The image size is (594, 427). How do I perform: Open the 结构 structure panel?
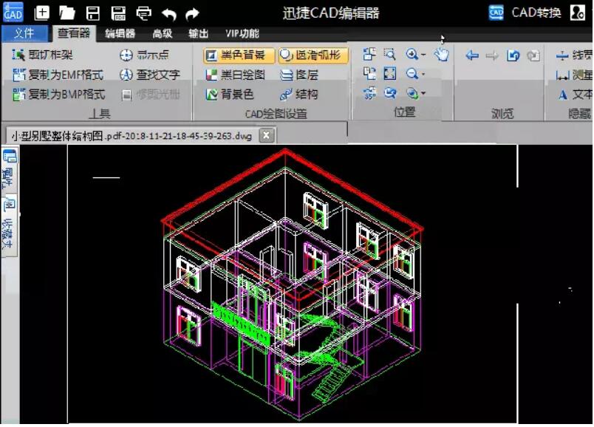[x=299, y=94]
